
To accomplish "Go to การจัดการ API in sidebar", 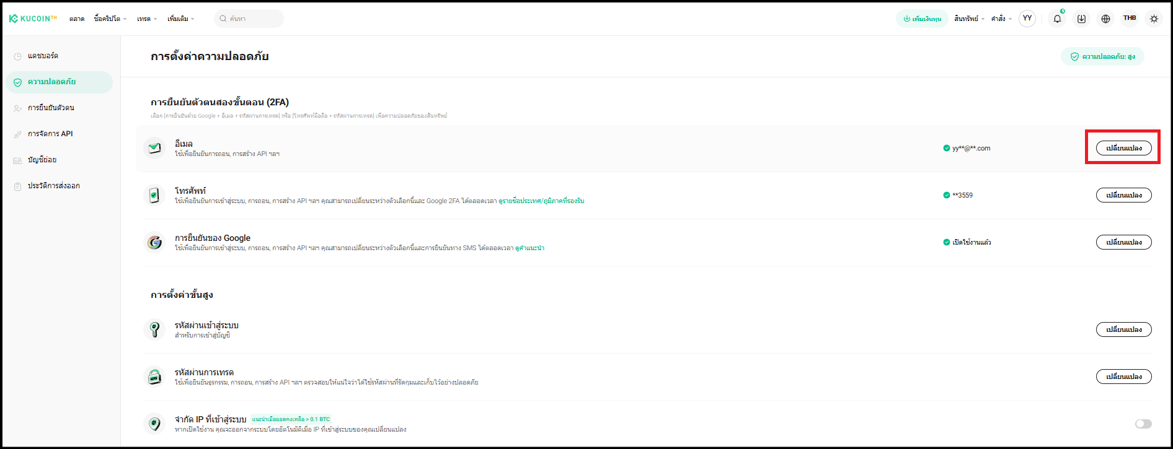I will (50, 134).
